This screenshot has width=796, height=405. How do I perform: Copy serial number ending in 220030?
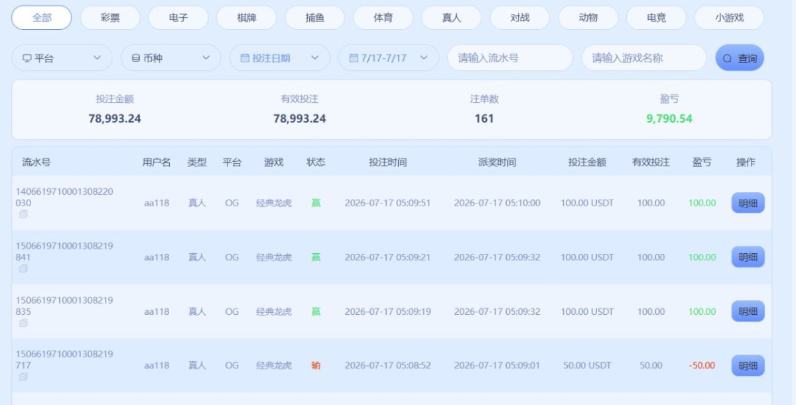coord(23,215)
